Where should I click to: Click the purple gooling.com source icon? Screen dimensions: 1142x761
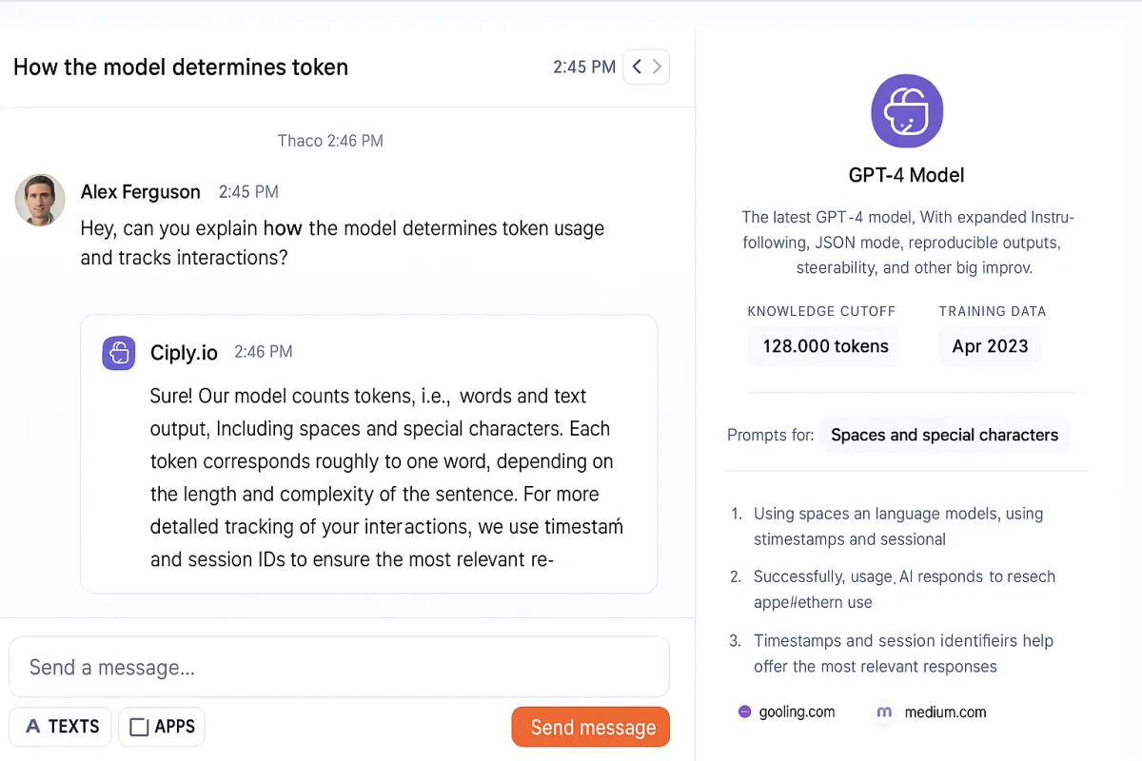[744, 712]
